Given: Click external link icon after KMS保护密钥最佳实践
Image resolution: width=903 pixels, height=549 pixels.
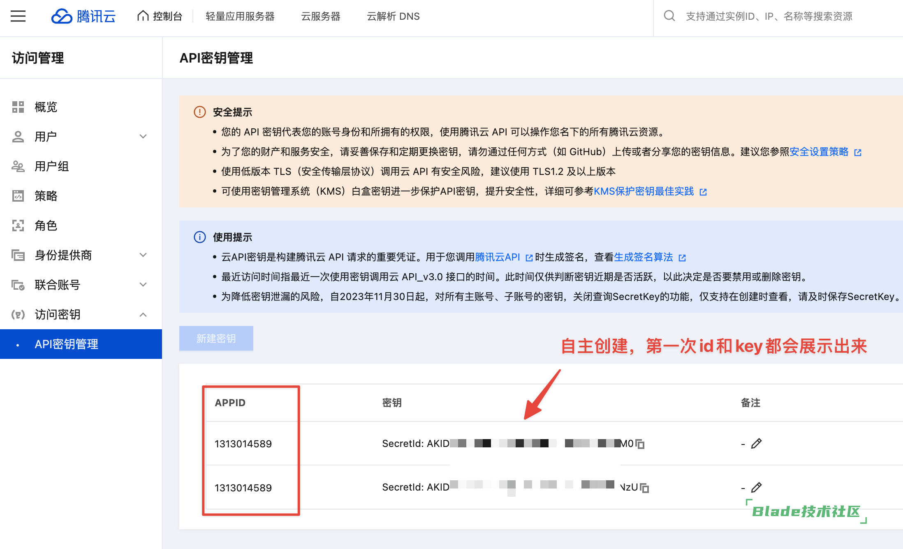Looking at the screenshot, I should pos(703,192).
